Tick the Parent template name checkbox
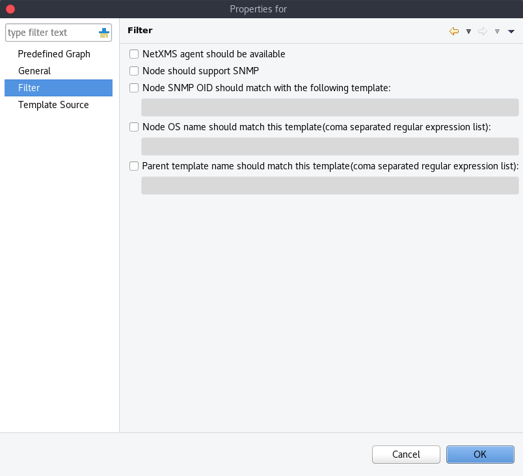This screenshot has height=476, width=523. 134,166
